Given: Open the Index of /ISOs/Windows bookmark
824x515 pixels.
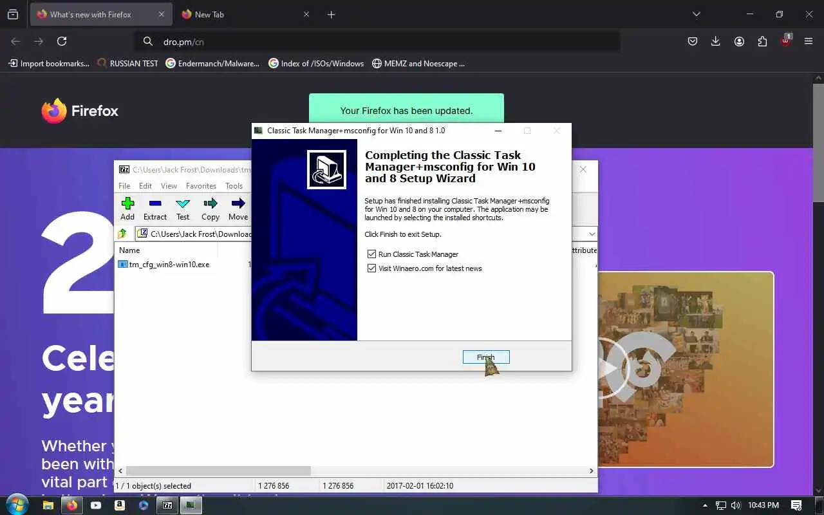Looking at the screenshot, I should [x=316, y=63].
